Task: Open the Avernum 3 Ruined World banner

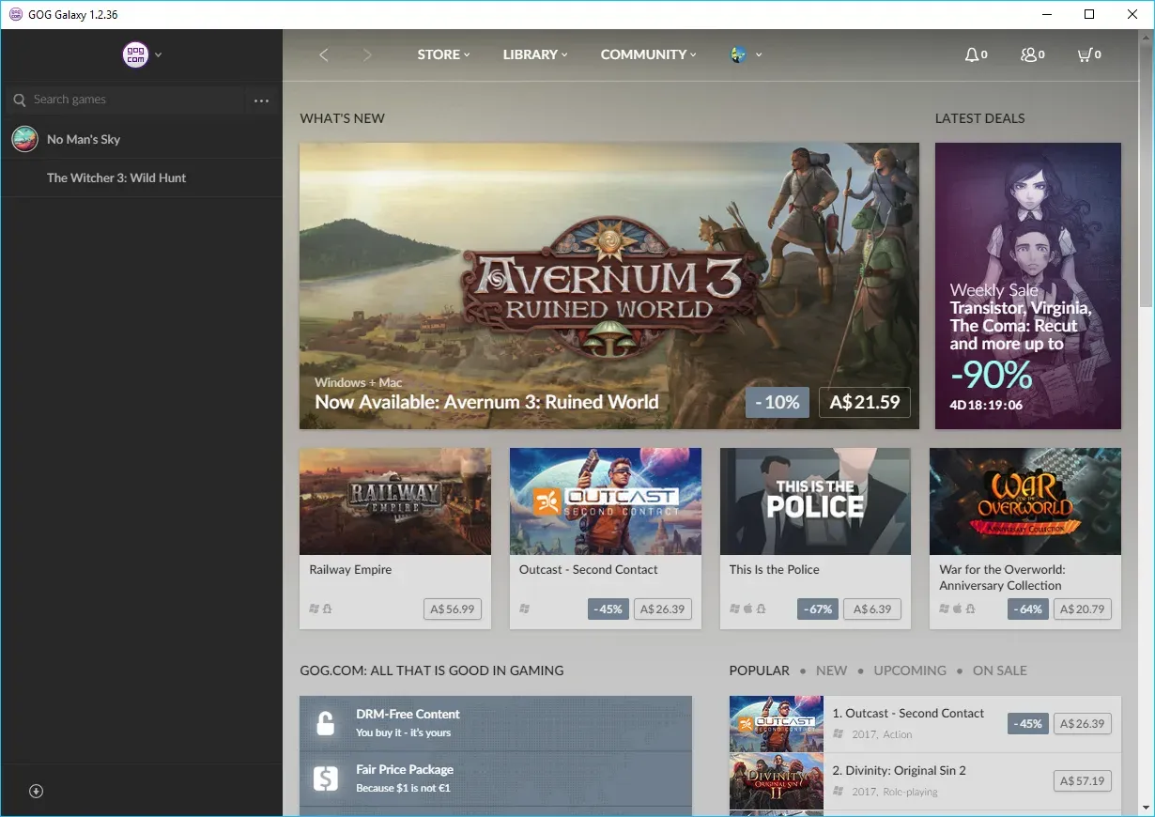Action: (x=608, y=285)
